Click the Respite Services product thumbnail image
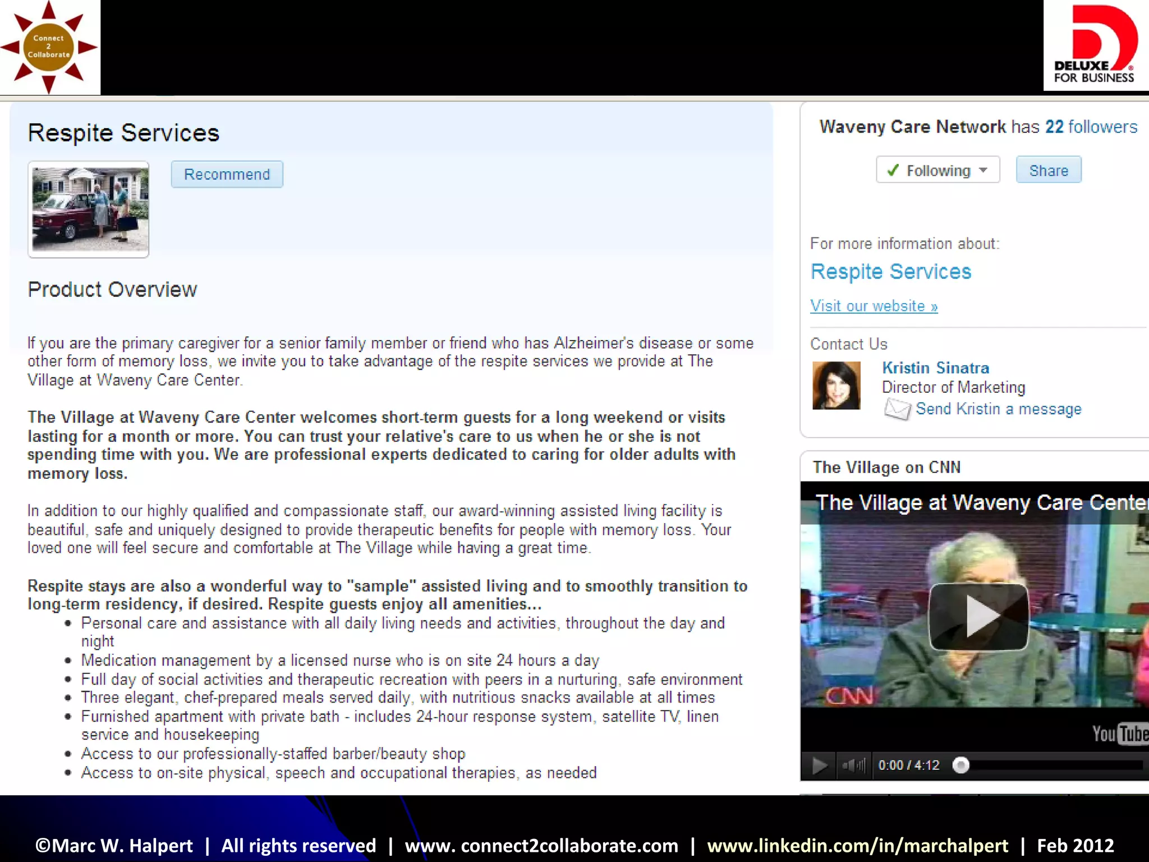 (89, 209)
